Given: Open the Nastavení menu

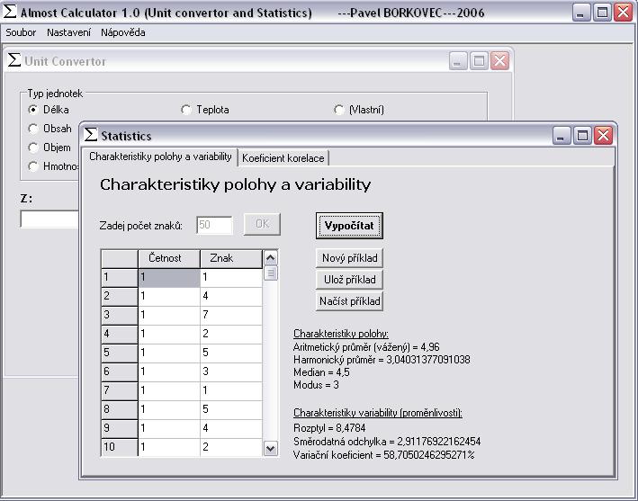Looking at the screenshot, I should [x=68, y=32].
